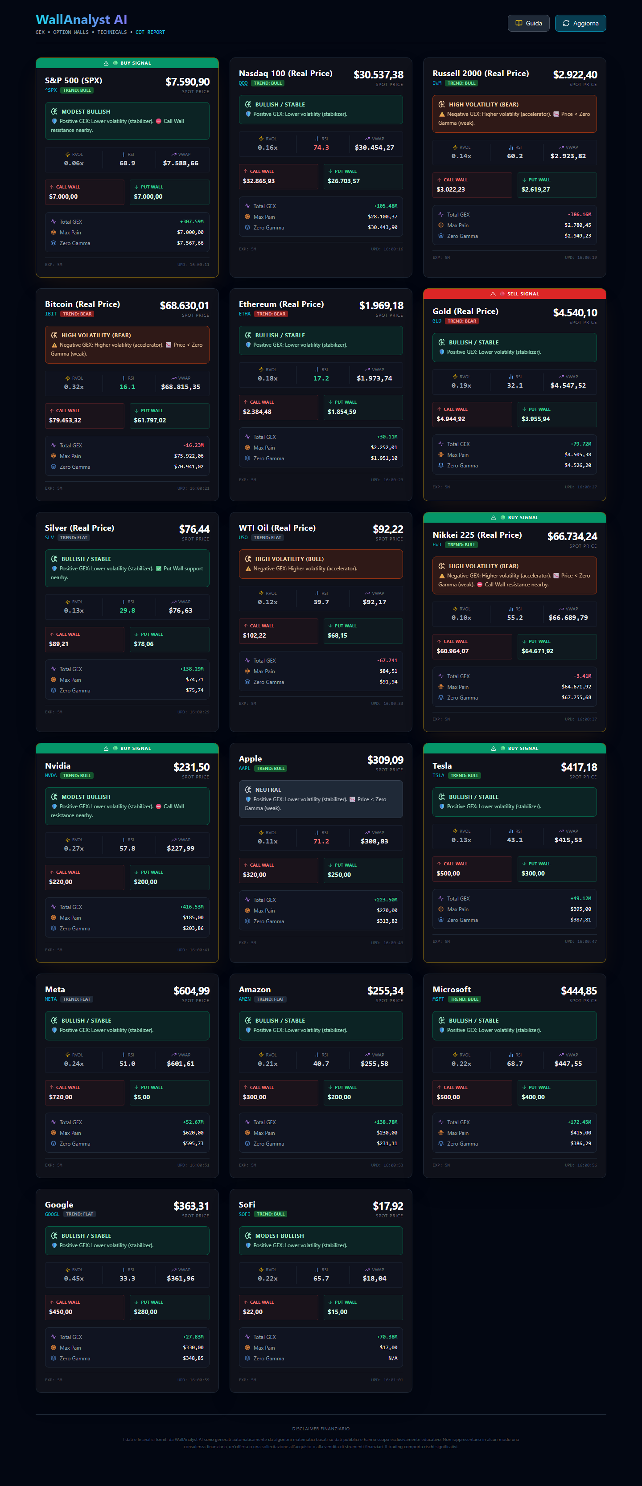Click the warning triangle in Gold SELL SIGNAL banner
Screen dimensions: 642x1486
[x=493, y=294]
